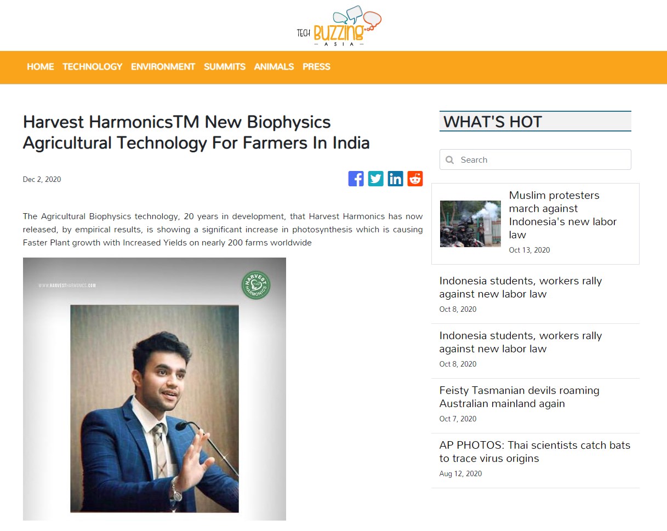This screenshot has width=667, height=531.
Task: Open the PRESS section
Action: coord(317,67)
